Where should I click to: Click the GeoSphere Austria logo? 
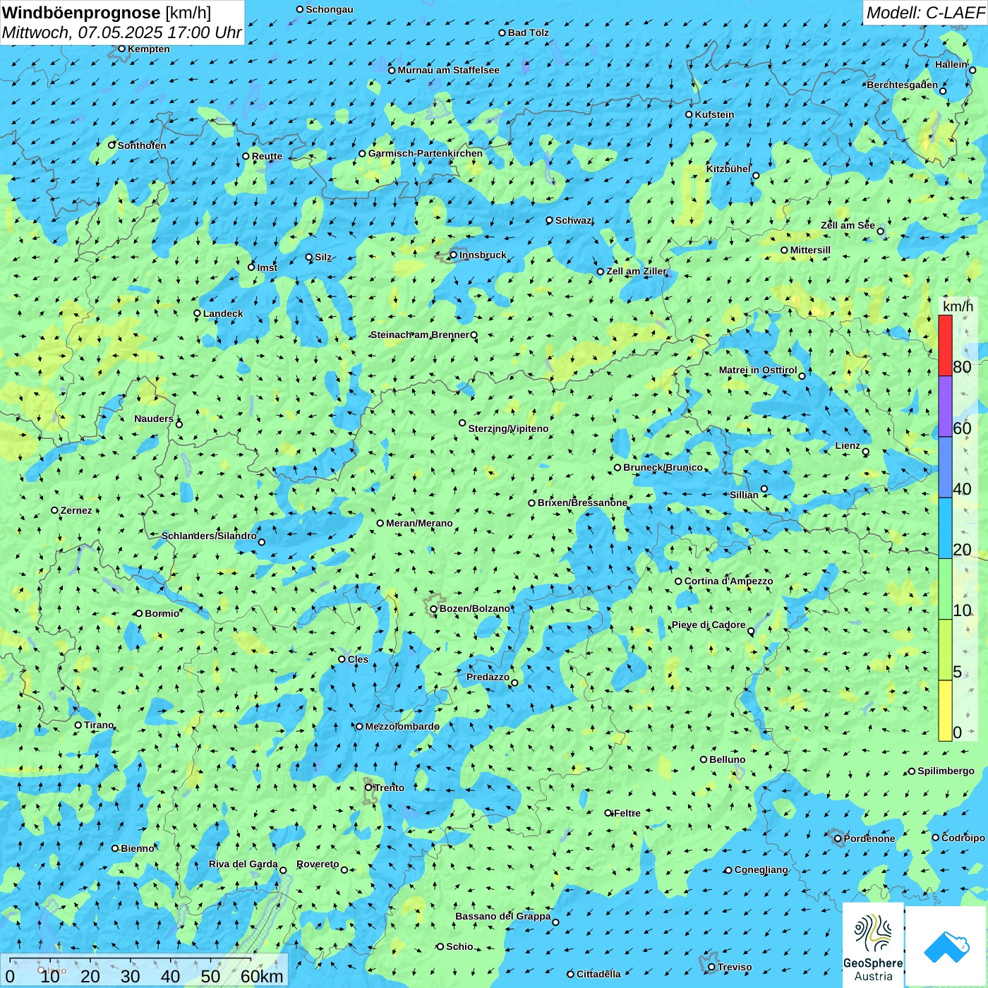point(873,944)
